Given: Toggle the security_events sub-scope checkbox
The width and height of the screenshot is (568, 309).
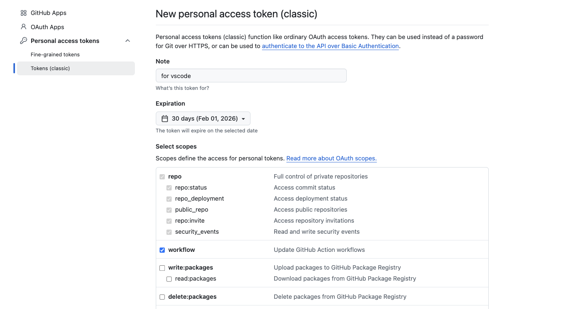Looking at the screenshot, I should pos(169,232).
